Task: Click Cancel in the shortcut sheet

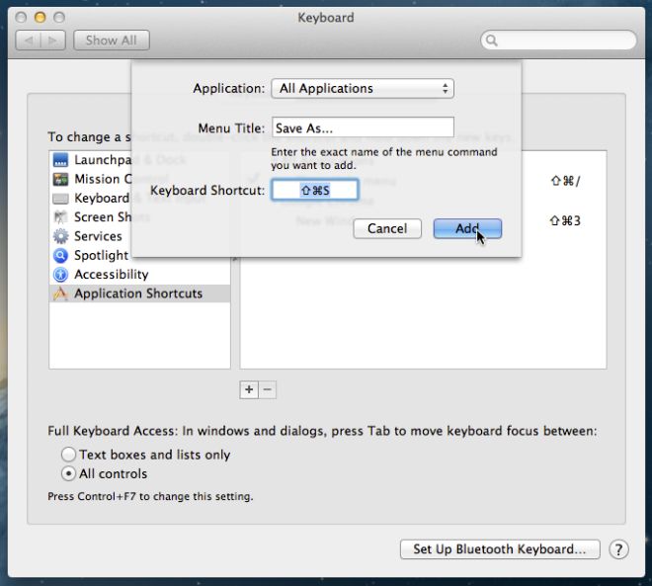Action: click(x=387, y=228)
